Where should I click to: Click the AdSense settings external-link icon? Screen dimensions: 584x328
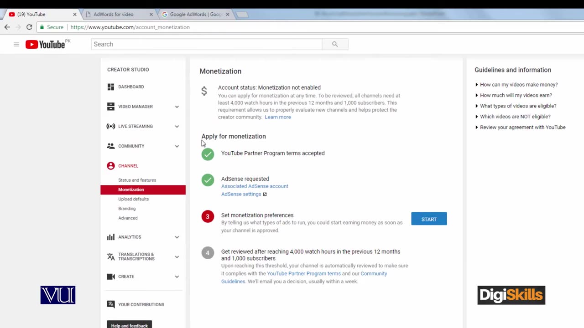[x=265, y=194]
